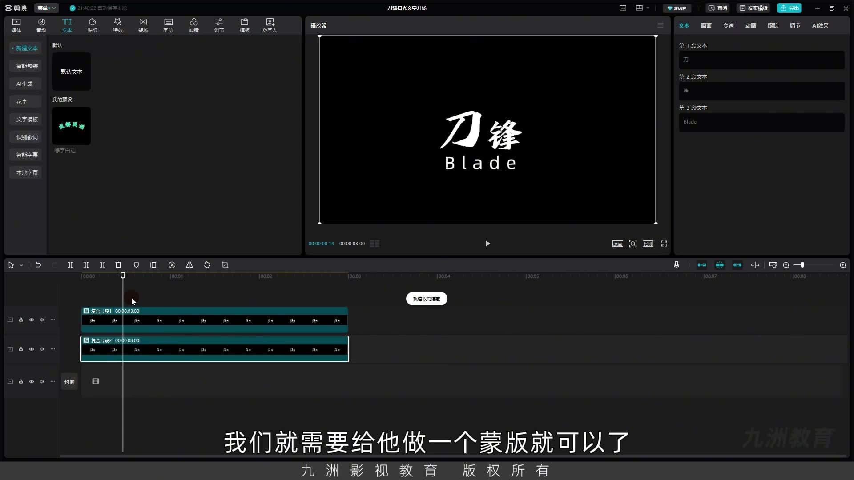Switch to the AI效果 tab

tap(820, 26)
